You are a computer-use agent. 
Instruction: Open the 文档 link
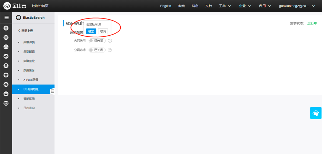coord(209,6)
